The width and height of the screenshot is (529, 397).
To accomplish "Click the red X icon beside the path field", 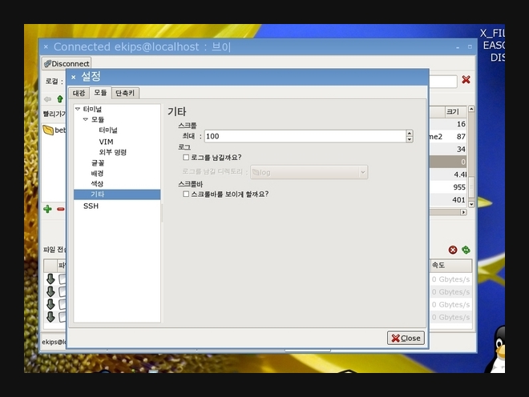I will [x=466, y=80].
